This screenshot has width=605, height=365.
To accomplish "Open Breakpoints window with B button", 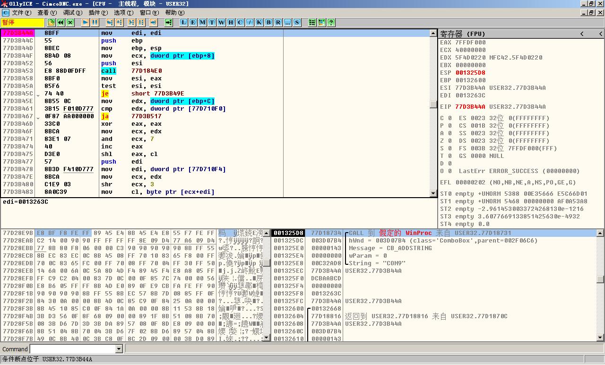I will (268, 22).
